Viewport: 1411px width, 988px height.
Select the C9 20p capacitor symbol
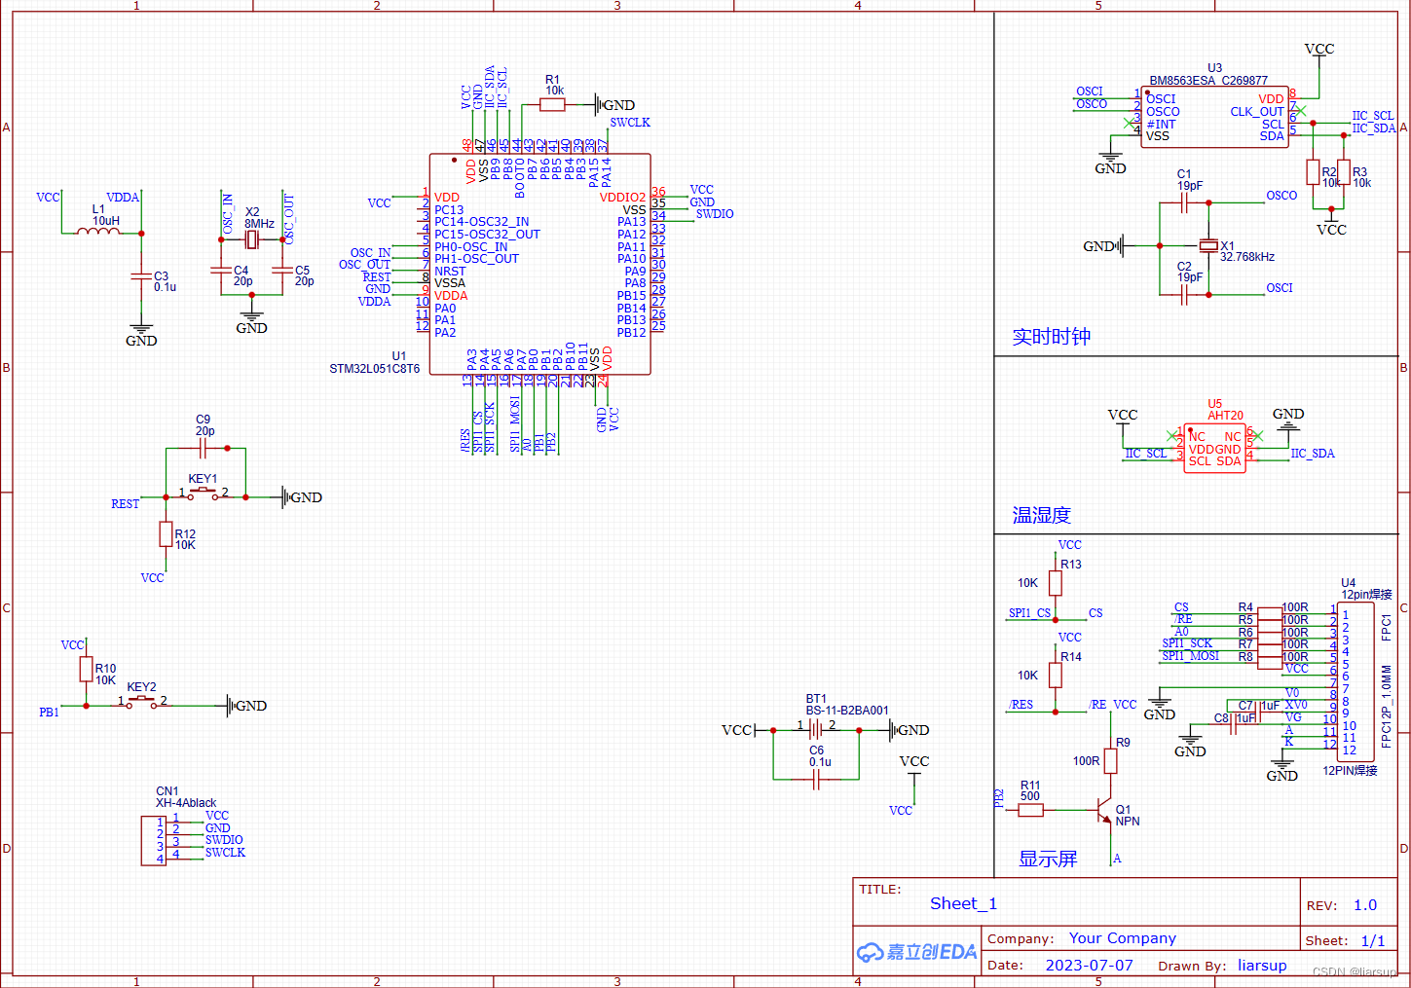coord(203,448)
